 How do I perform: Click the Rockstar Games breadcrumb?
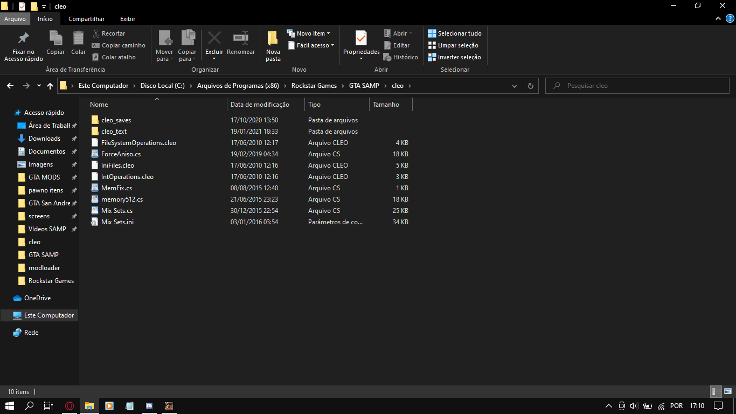314,86
